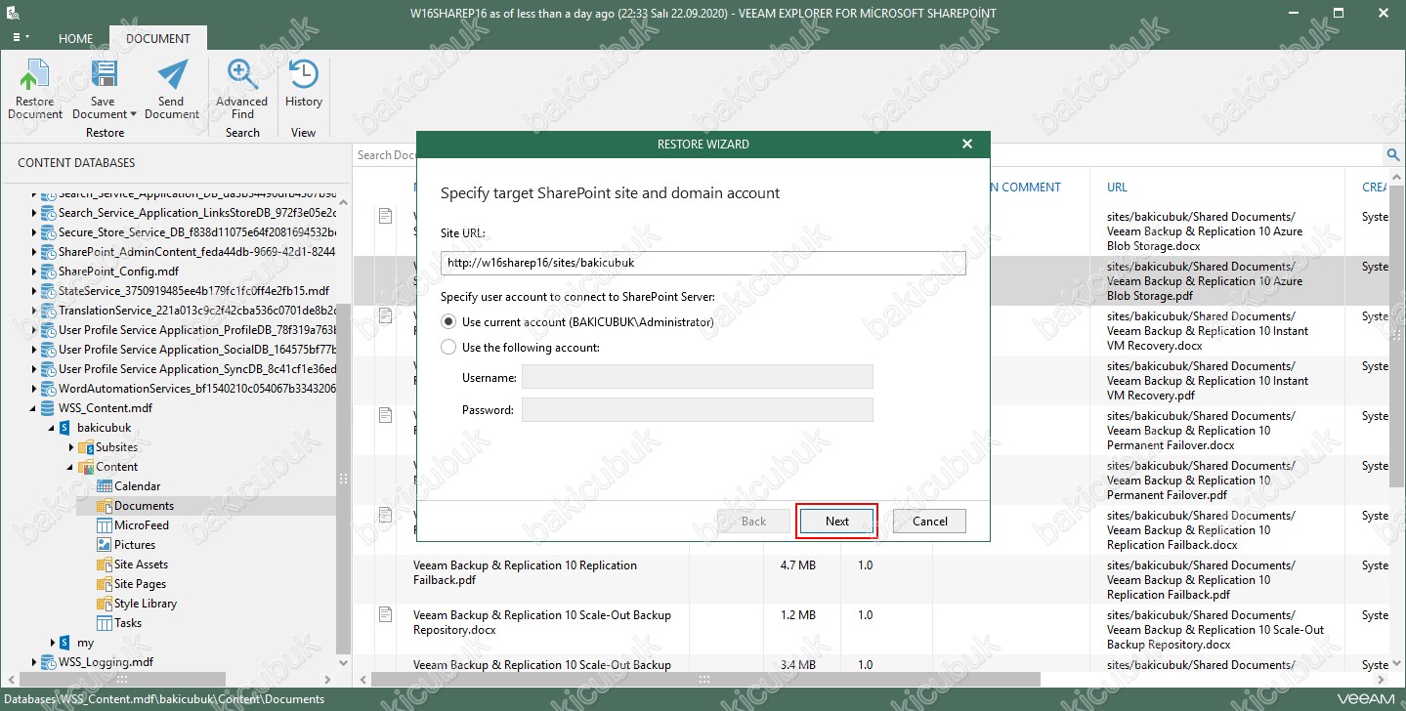Collapse the bakicubuk site node

(x=52, y=428)
